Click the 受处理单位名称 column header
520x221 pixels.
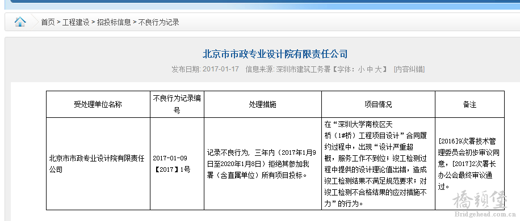(x=98, y=104)
